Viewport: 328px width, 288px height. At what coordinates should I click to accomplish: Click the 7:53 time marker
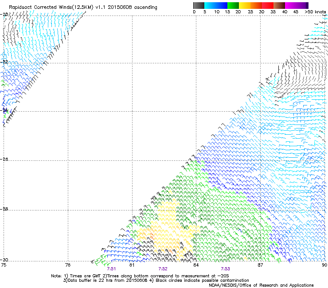(x=225, y=269)
